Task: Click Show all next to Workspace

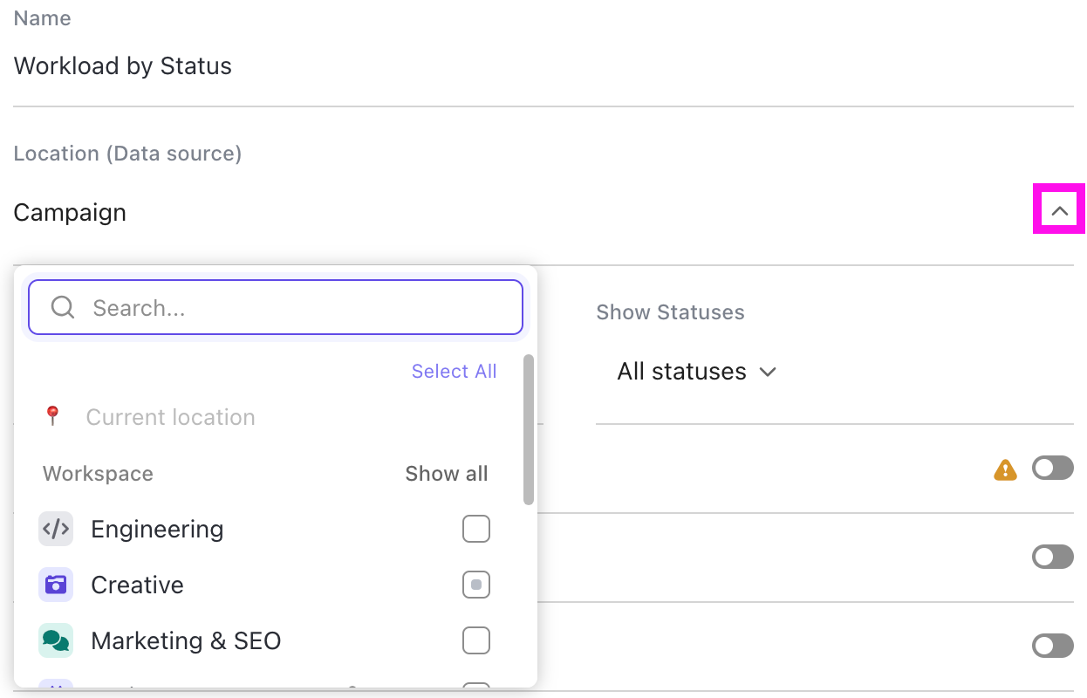Action: 447,474
